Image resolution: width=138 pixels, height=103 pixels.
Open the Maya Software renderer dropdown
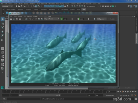52,19
